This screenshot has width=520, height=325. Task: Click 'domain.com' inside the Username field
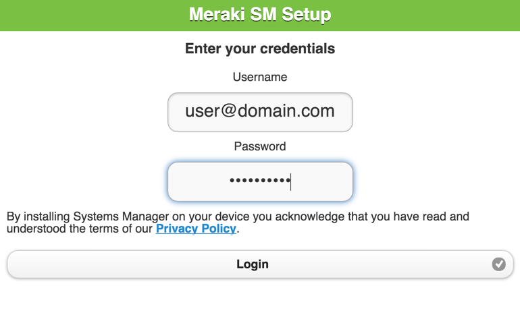click(x=286, y=111)
